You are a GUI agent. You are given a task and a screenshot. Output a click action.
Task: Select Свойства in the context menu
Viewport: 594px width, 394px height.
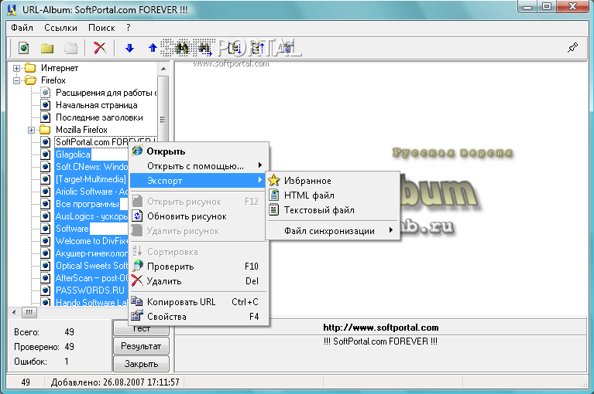[199, 317]
